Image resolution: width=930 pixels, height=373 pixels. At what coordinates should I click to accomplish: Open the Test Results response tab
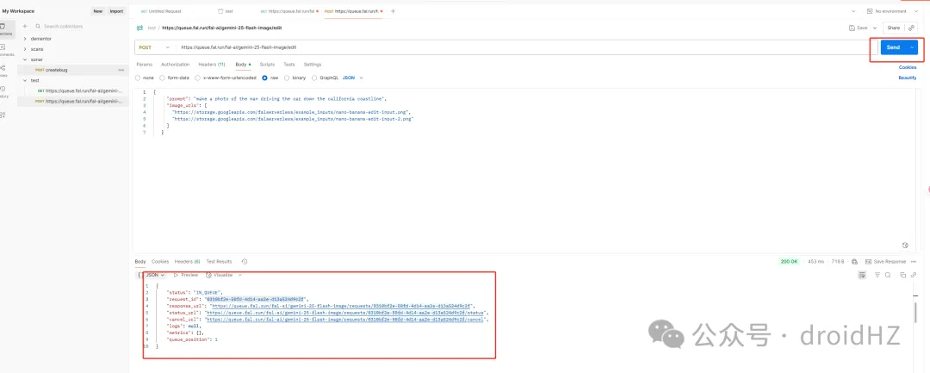click(x=219, y=261)
